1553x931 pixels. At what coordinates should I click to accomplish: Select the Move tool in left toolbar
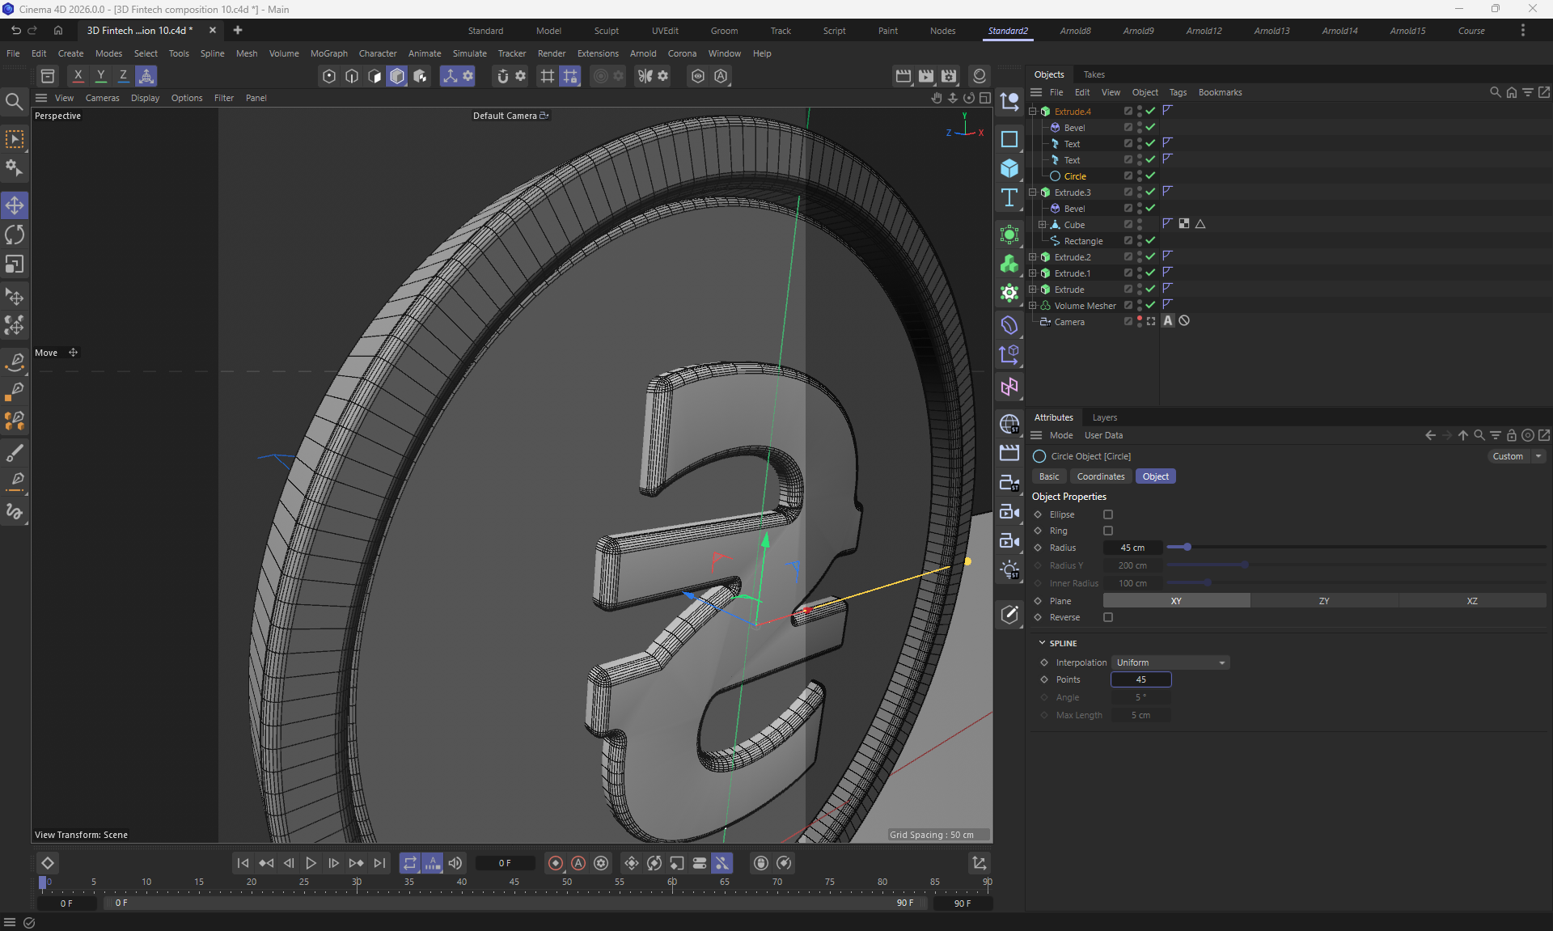pos(15,205)
